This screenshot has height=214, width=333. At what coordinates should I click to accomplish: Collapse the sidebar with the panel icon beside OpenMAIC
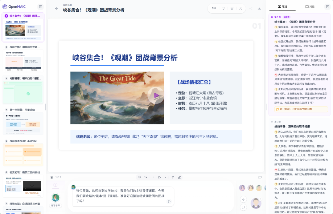[x=40, y=6]
